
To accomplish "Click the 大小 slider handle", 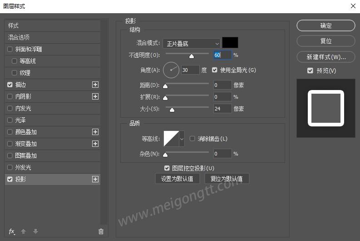I will point(172,110).
